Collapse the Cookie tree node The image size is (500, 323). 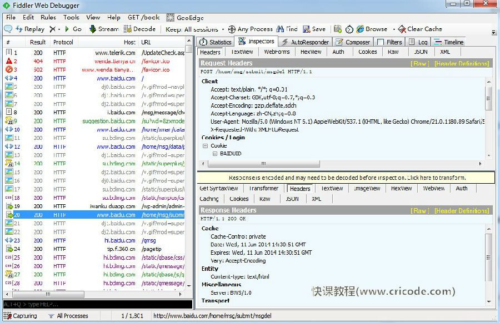coord(206,145)
